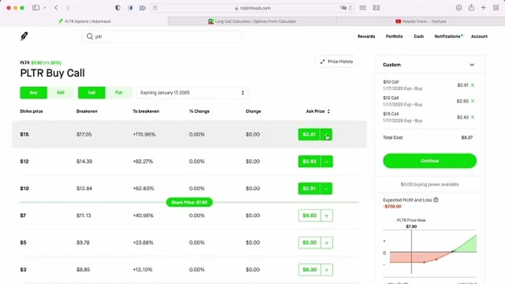Image resolution: width=505 pixels, height=284 pixels.
Task: Select the Call toggle
Action: coord(92,93)
